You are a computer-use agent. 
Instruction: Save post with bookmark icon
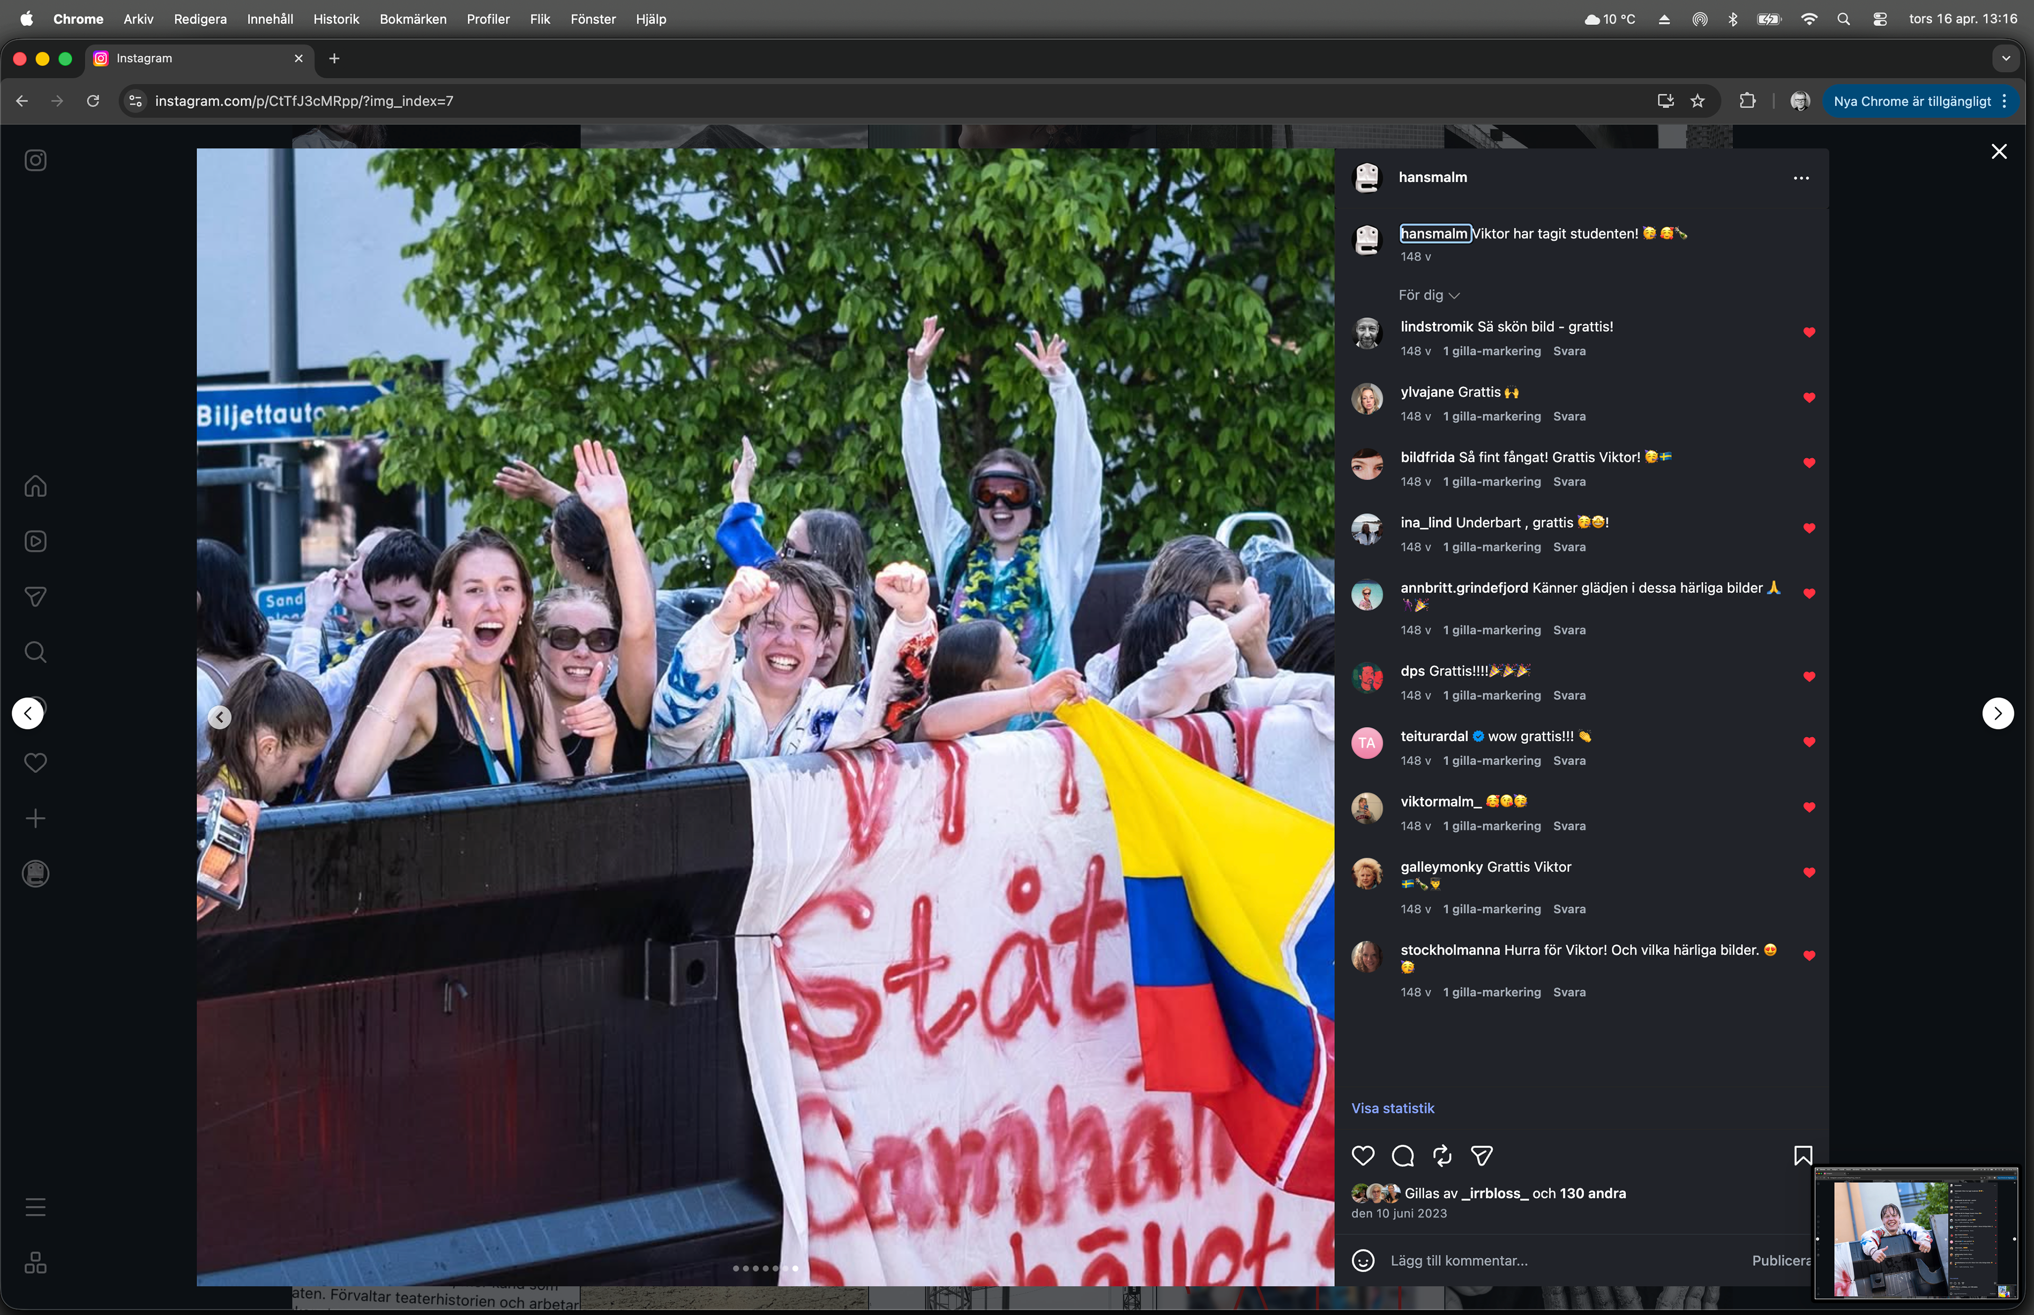click(x=1803, y=1156)
